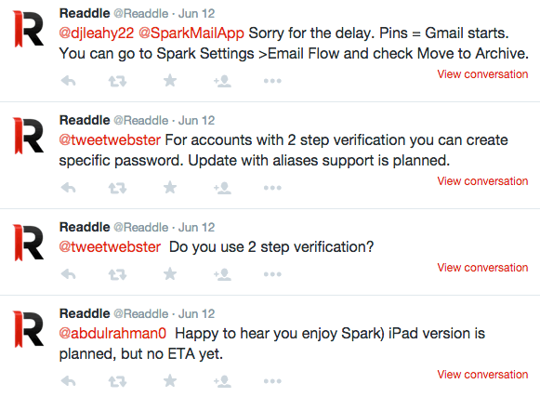Open the @djleahy22 mention
This screenshot has height=397, width=540.
(97, 33)
